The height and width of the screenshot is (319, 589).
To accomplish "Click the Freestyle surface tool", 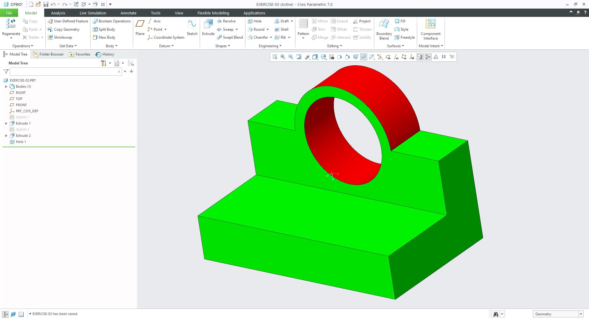I will 405,37.
